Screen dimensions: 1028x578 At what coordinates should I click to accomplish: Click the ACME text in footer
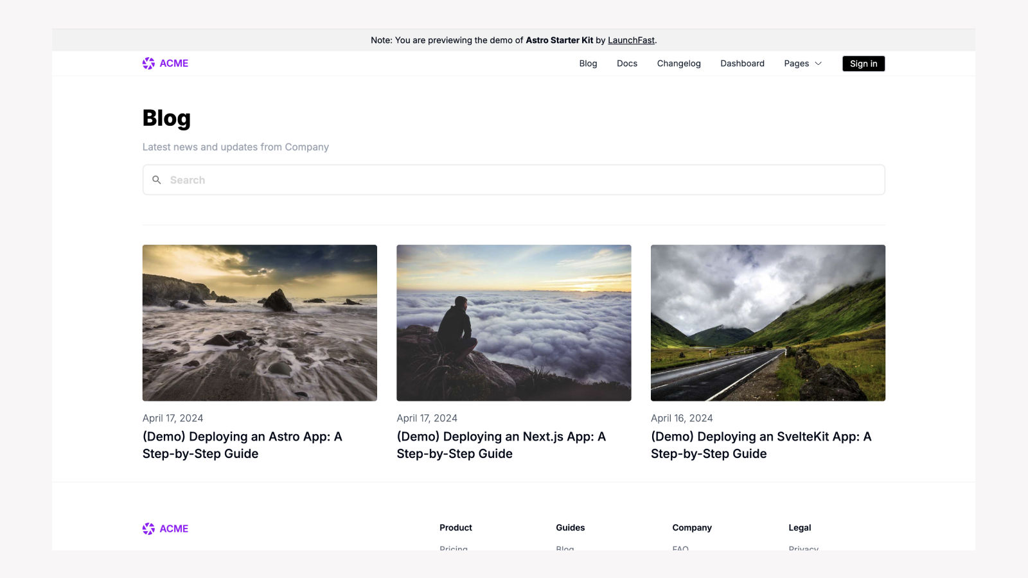click(174, 529)
